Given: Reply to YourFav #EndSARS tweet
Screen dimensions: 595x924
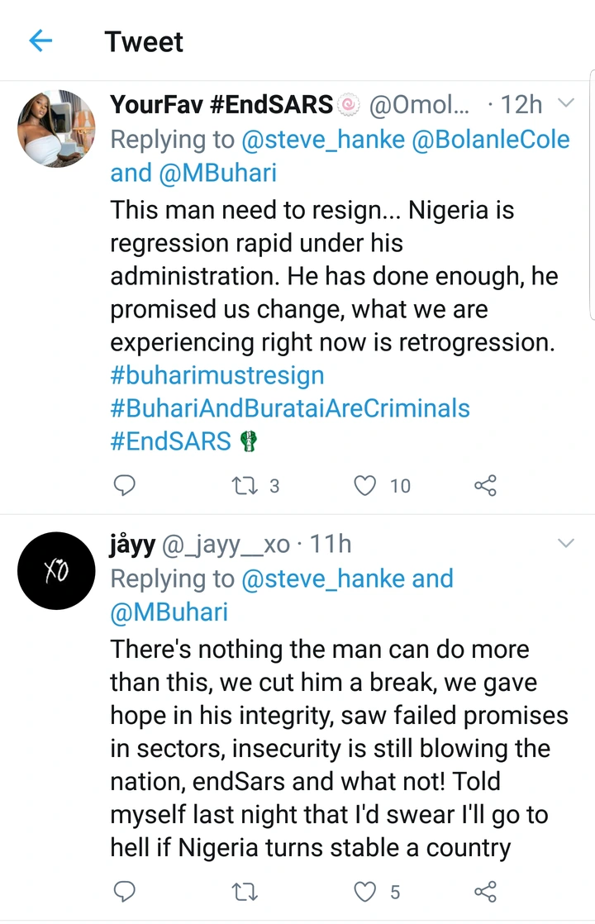Looking at the screenshot, I should click(123, 485).
